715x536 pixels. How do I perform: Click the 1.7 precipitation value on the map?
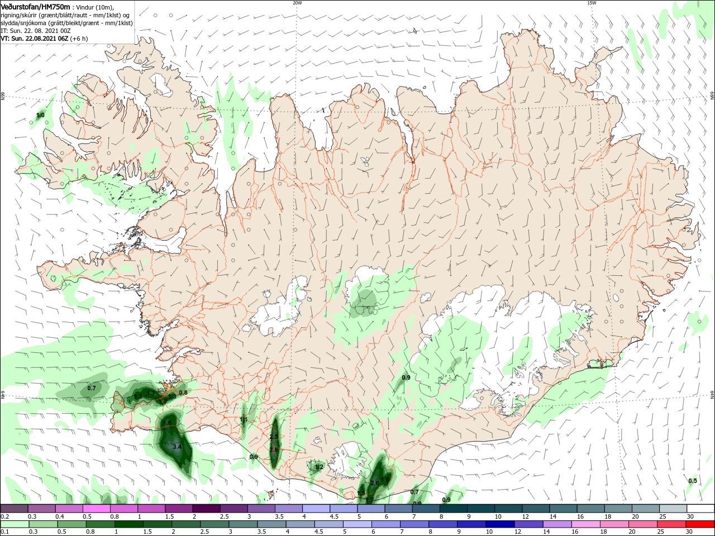tap(150, 394)
